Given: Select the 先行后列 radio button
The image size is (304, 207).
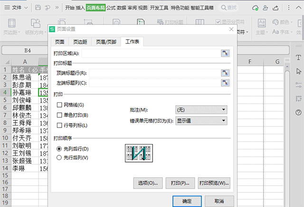Looking at the screenshot, I should [59, 157].
